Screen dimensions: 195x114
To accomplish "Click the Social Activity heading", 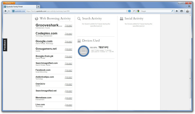I will (134, 19).
